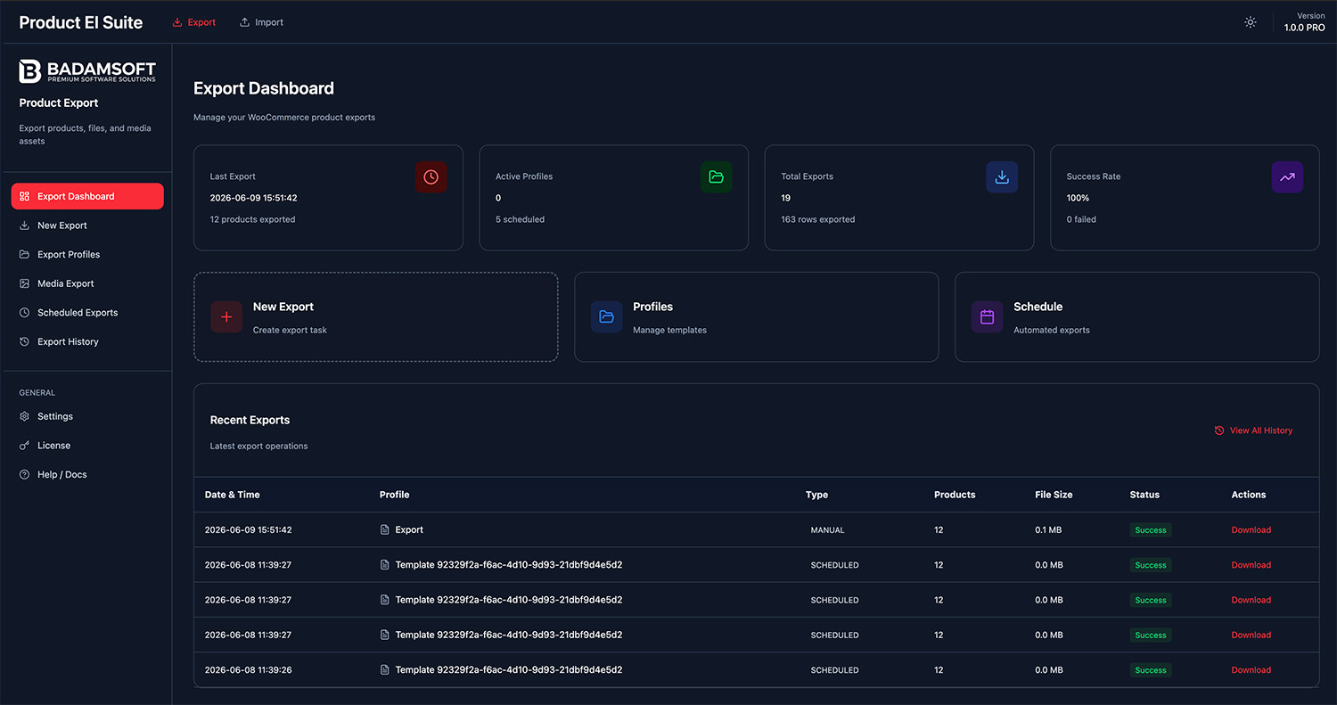Click the Active Profiles stat card
This screenshot has width=1337, height=705.
(613, 198)
